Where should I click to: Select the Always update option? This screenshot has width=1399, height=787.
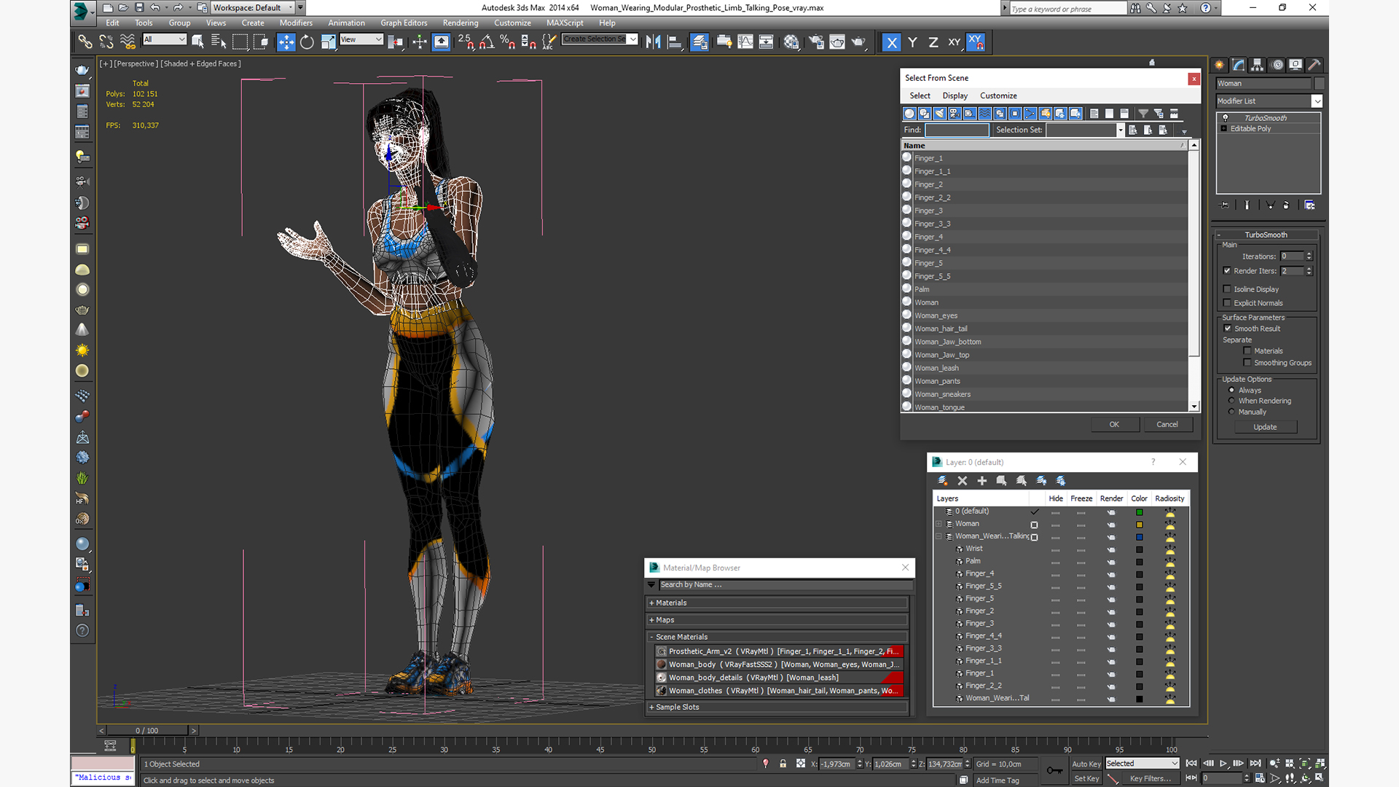1232,391
